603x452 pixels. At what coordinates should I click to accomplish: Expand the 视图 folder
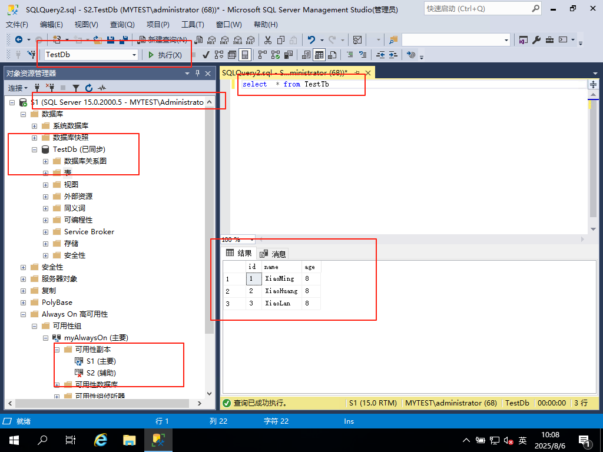coord(45,185)
